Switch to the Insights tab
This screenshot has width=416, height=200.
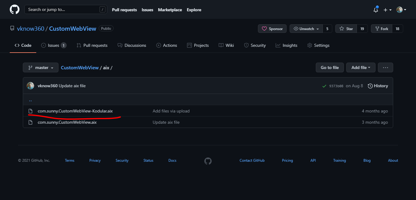click(286, 45)
